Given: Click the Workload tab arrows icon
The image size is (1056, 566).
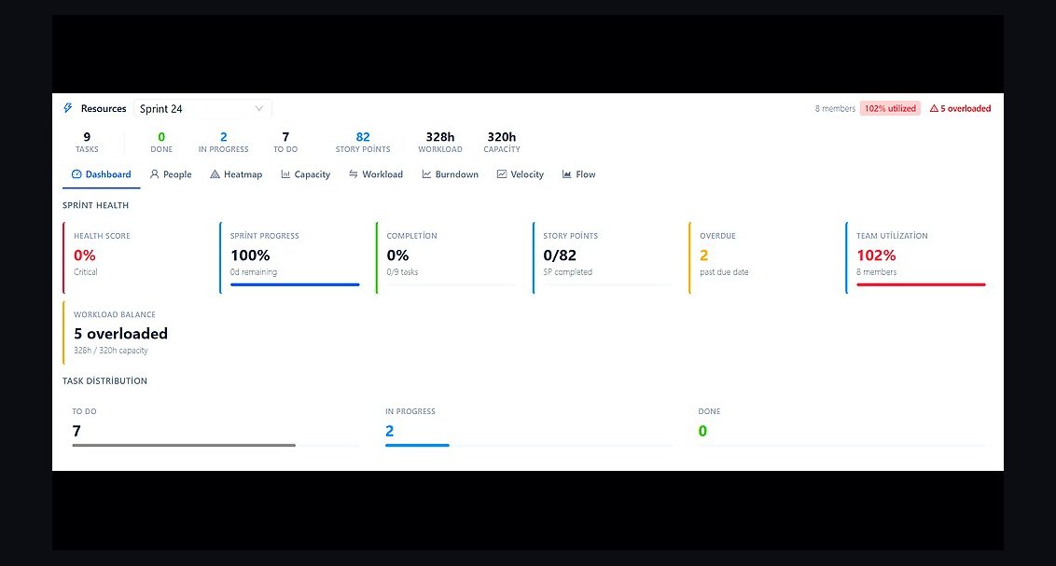Looking at the screenshot, I should tap(354, 174).
